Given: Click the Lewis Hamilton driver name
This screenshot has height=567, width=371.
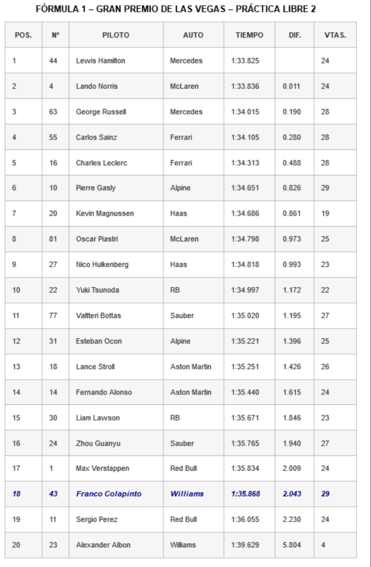Looking at the screenshot, I should pyautogui.click(x=100, y=61).
